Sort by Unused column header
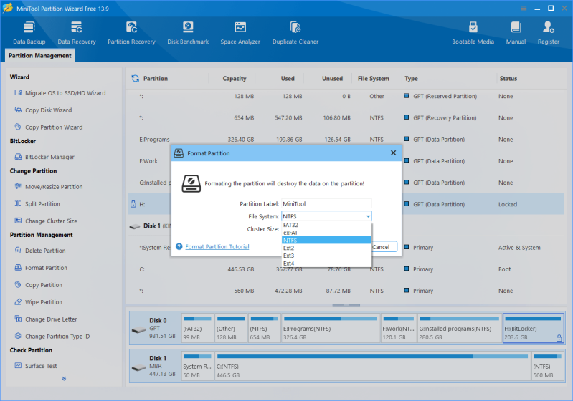Viewport: 573px width, 401px height. coord(332,79)
